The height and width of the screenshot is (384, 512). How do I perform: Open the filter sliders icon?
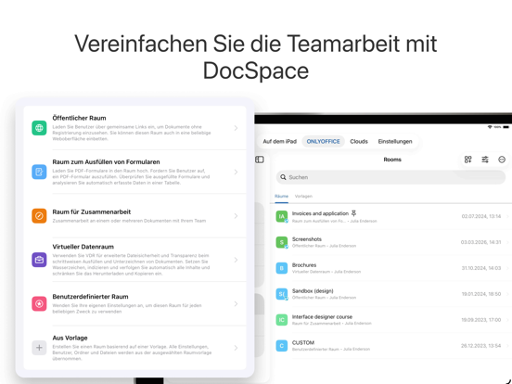click(485, 160)
